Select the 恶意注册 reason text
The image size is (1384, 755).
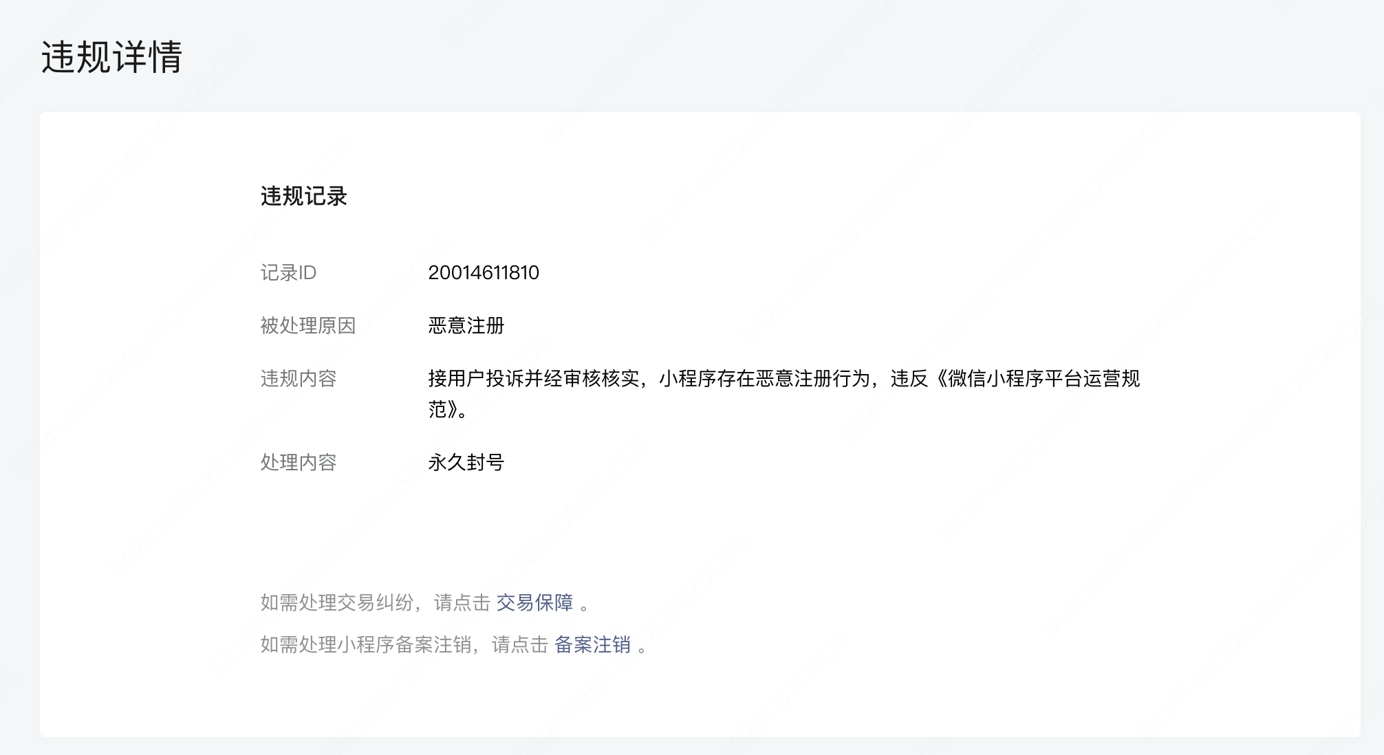pyautogui.click(x=466, y=326)
